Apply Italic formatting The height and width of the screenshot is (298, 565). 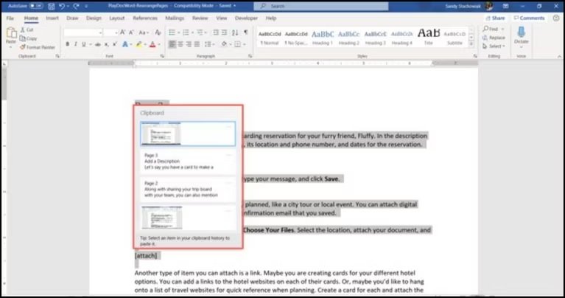(x=75, y=44)
